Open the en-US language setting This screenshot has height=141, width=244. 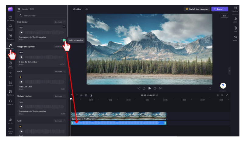[x=10, y=121]
